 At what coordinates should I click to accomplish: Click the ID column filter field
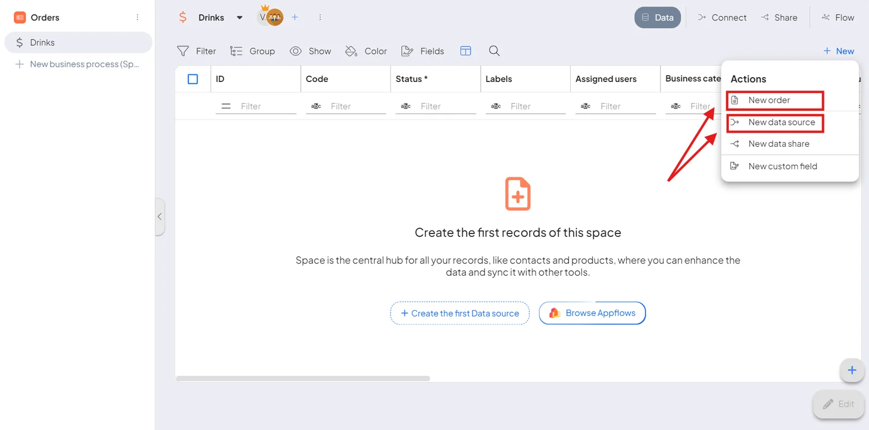(268, 106)
